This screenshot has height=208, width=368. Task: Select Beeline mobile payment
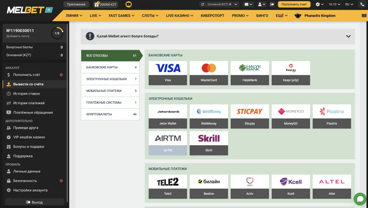[x=209, y=187]
